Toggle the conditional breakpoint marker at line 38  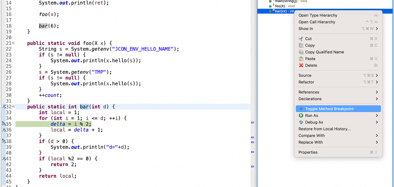pos(4,141)
